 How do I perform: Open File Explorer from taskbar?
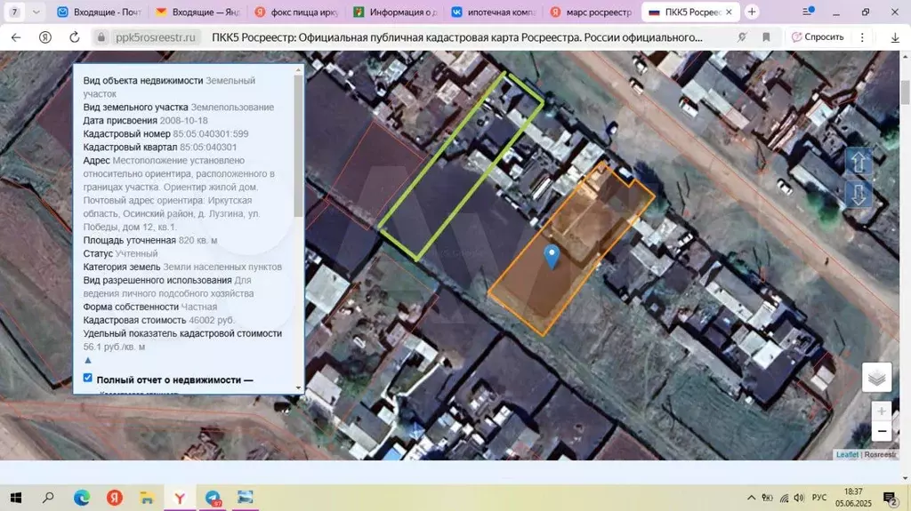(x=147, y=498)
